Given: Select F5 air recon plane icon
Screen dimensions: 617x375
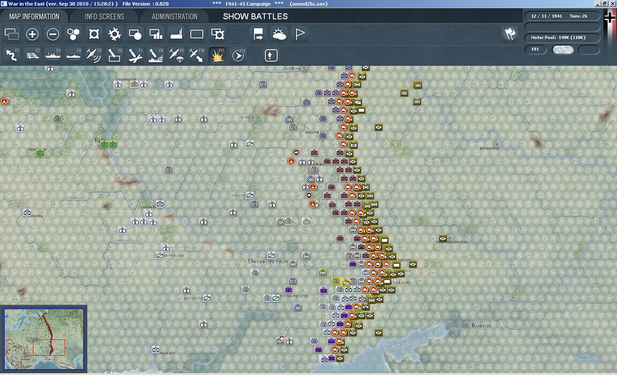Looking at the screenshot, I should (94, 55).
